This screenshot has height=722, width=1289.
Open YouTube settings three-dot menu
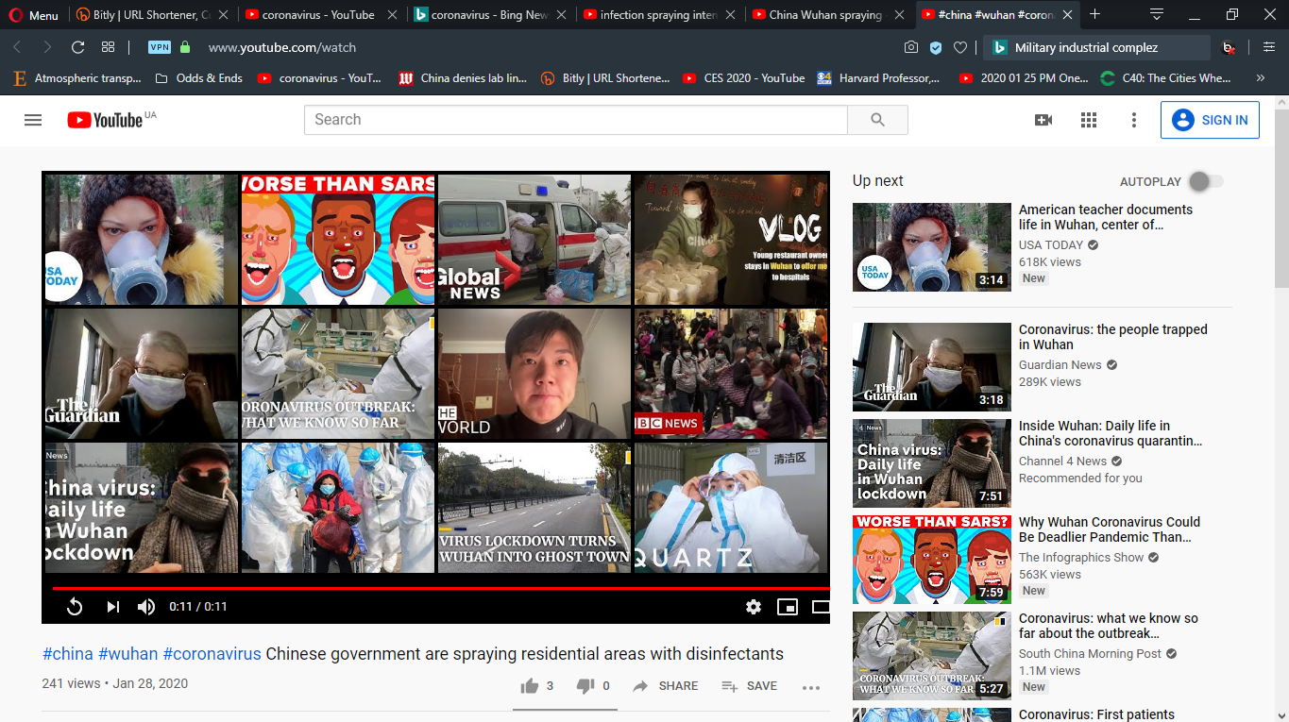pyautogui.click(x=1134, y=120)
